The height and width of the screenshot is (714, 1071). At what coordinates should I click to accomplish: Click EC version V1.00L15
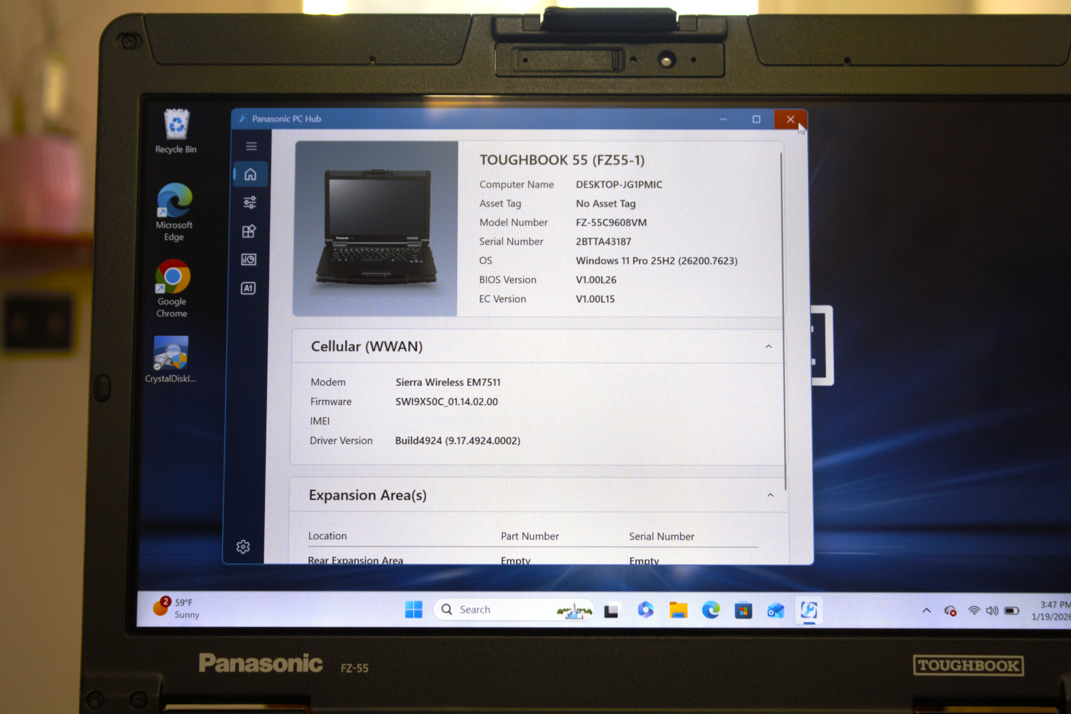(595, 299)
